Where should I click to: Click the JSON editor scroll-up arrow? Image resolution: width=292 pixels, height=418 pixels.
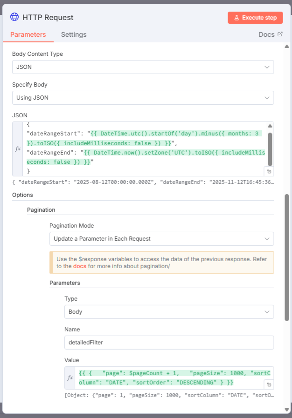[x=270, y=126]
